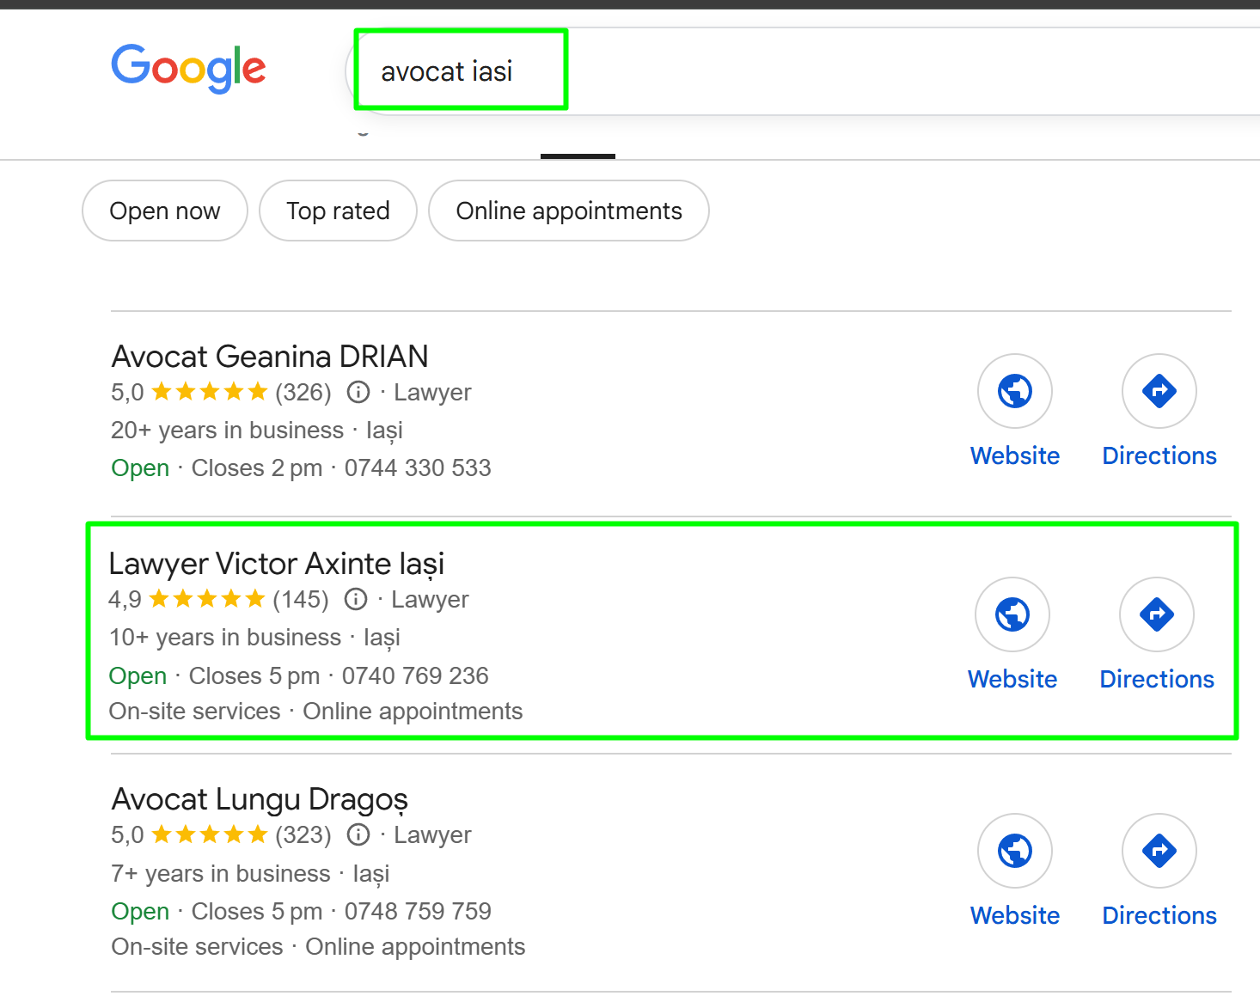The height and width of the screenshot is (996, 1260).
Task: Click the star rating of Lungu Dragoș
Action: [x=210, y=834]
